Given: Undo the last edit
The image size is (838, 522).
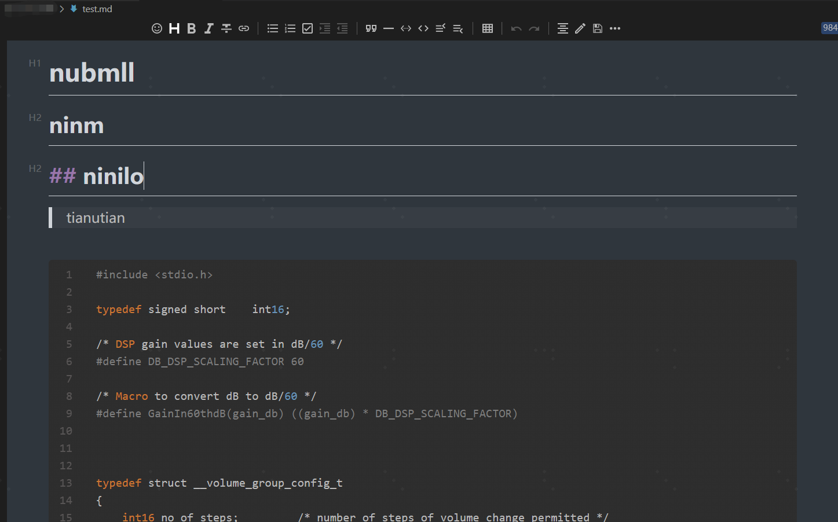Looking at the screenshot, I should click(517, 28).
